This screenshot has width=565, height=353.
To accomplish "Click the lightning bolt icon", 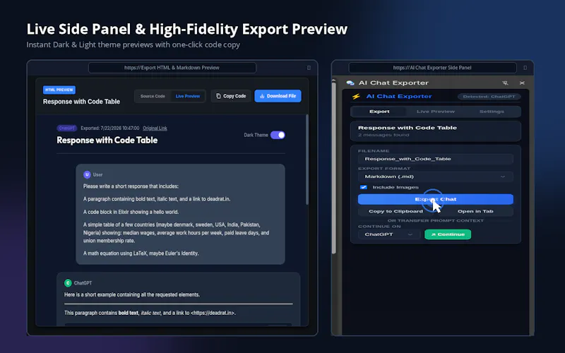I will [356, 97].
